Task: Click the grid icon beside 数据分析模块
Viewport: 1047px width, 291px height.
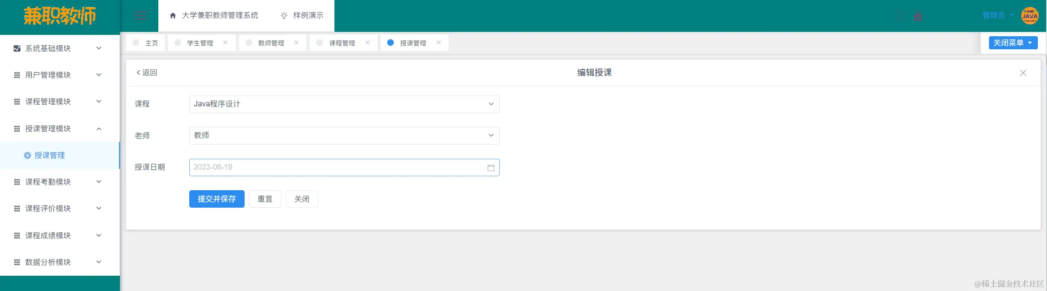Action: point(17,262)
